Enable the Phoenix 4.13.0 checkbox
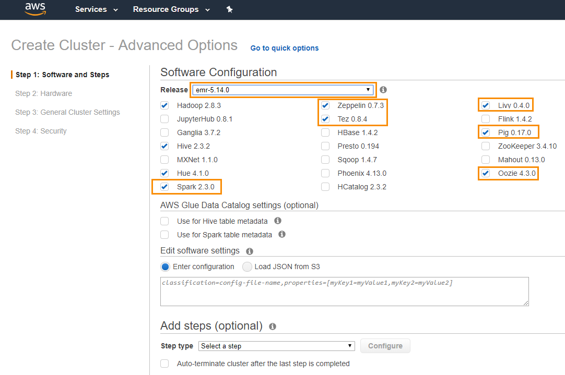The height and width of the screenshot is (375, 565). coord(325,173)
